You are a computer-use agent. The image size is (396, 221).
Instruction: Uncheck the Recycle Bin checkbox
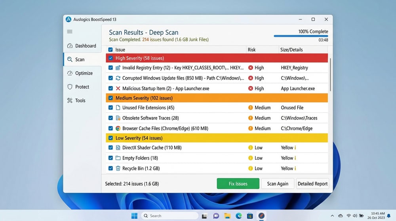110,168
